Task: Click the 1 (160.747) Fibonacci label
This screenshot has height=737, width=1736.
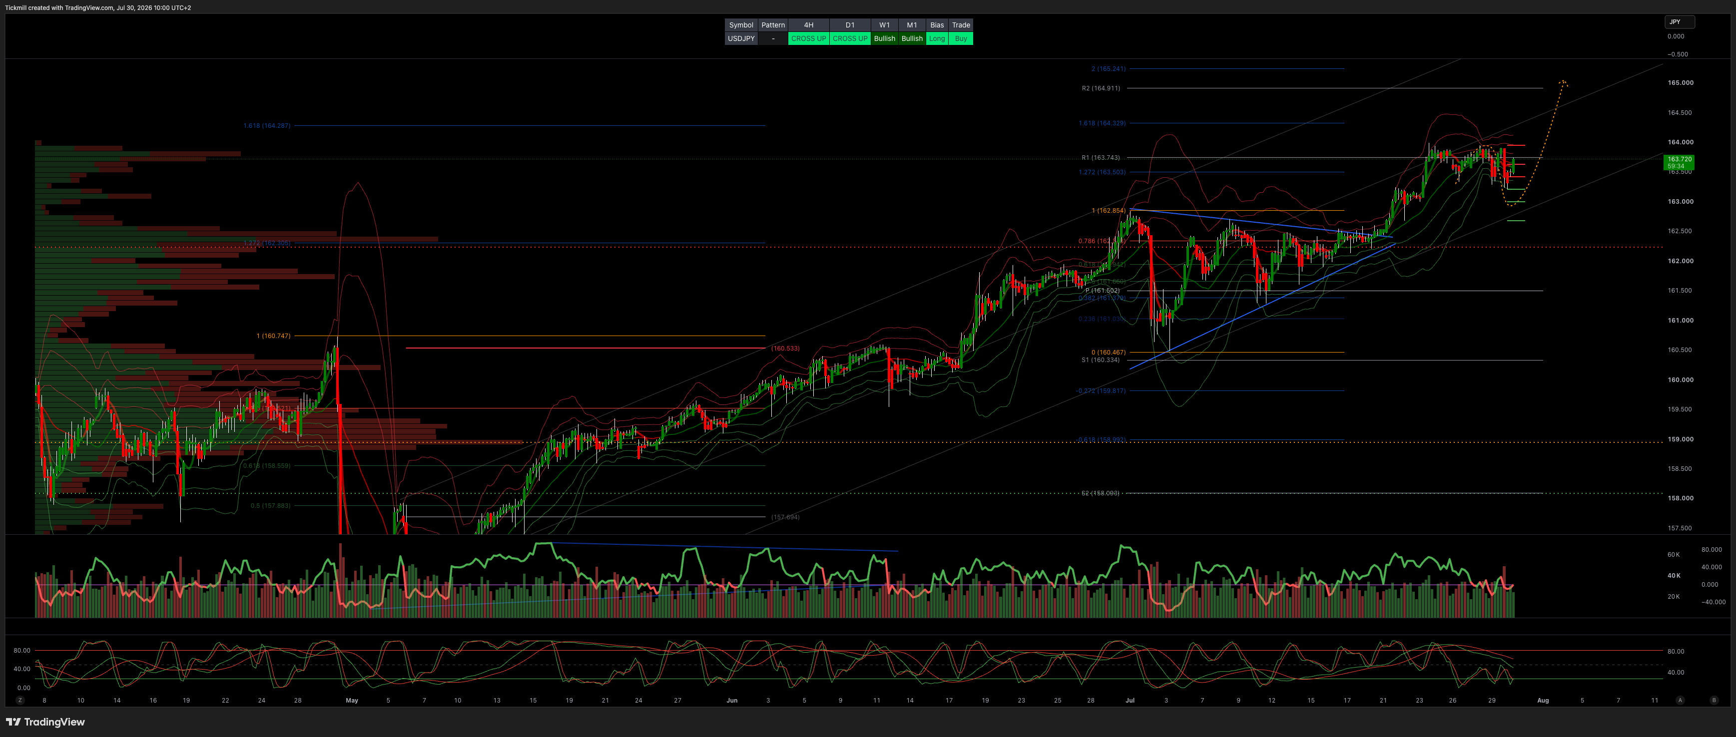Action: click(x=274, y=336)
